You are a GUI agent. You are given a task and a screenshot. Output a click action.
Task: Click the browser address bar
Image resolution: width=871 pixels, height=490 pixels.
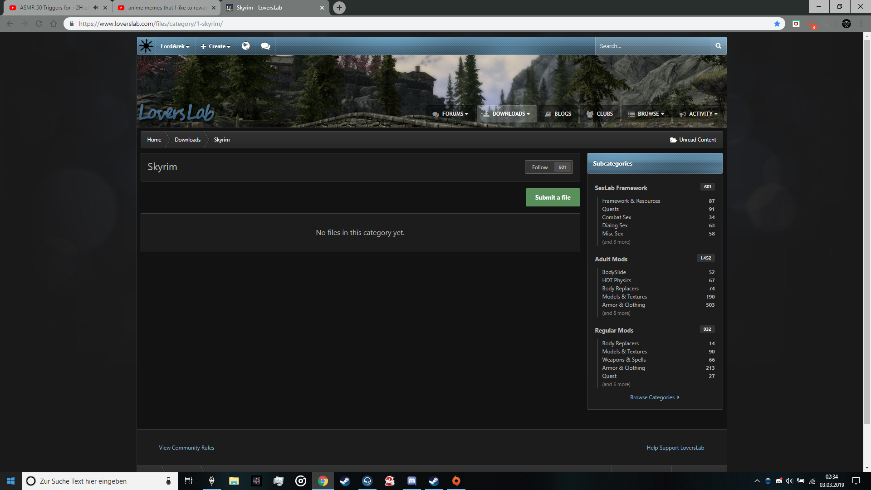pyautogui.click(x=424, y=24)
